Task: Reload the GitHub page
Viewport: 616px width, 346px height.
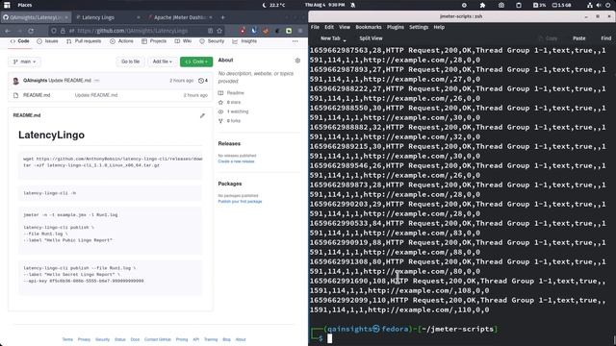Action: point(31,31)
